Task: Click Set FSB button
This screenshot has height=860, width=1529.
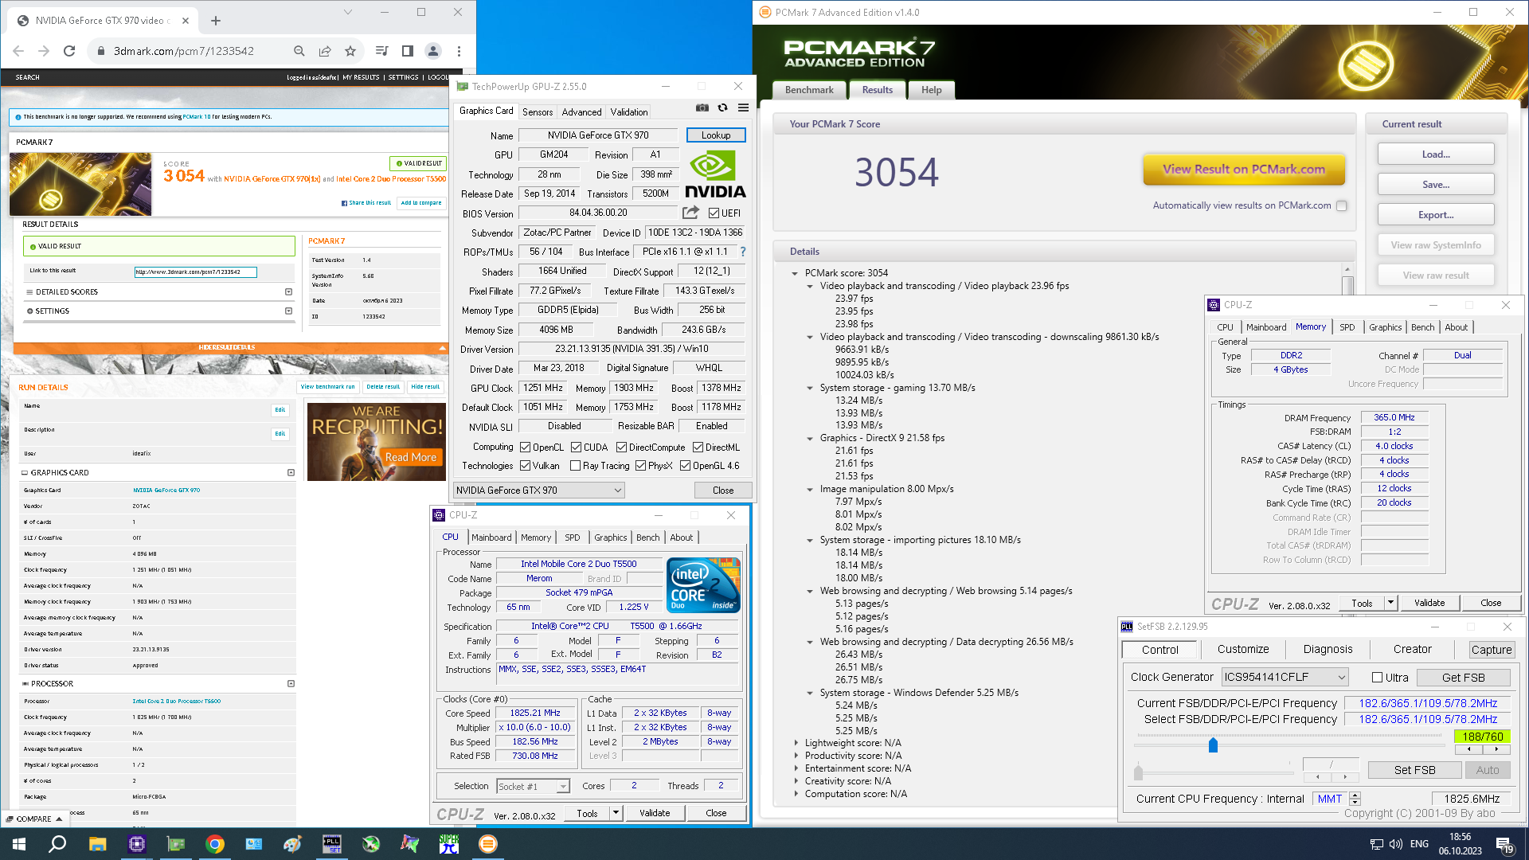Action: (1415, 770)
